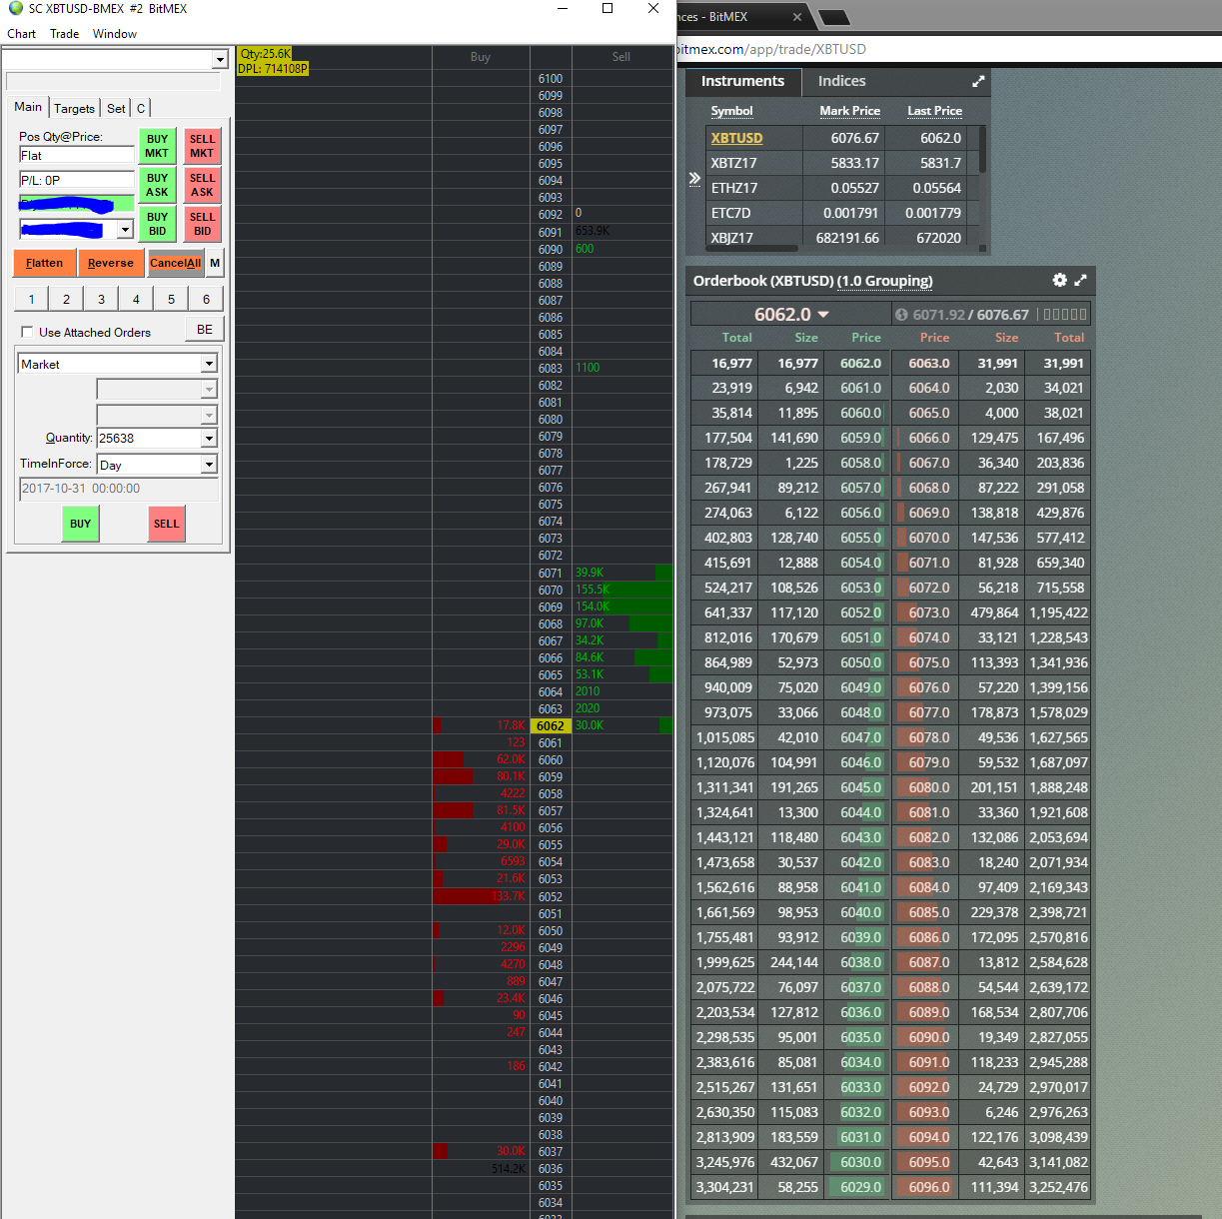This screenshot has height=1219, width=1222.
Task: Click the Mark Price column header
Action: (849, 111)
